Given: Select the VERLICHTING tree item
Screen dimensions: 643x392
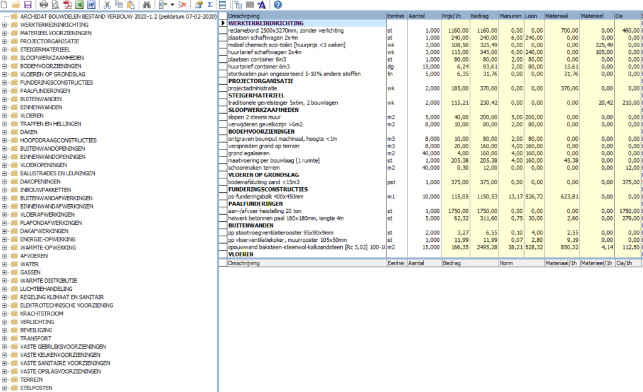Looking at the screenshot, I should point(37,322).
